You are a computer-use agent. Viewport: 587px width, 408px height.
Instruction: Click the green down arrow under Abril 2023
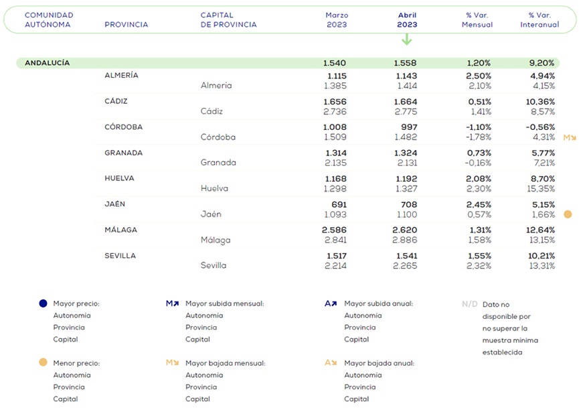point(406,40)
